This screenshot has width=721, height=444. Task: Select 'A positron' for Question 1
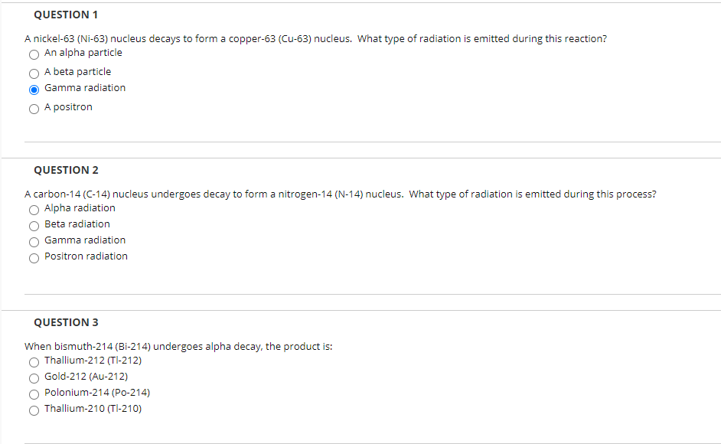(x=34, y=109)
